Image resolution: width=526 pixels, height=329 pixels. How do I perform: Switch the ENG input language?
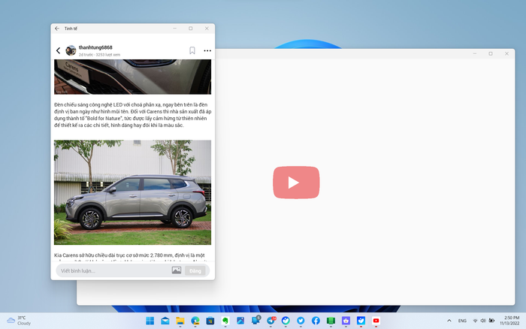coord(462,321)
